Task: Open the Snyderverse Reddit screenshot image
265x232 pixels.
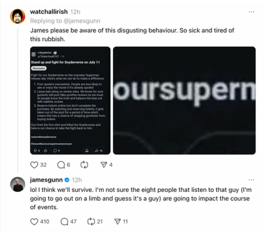Action: pyautogui.click(x=70, y=101)
